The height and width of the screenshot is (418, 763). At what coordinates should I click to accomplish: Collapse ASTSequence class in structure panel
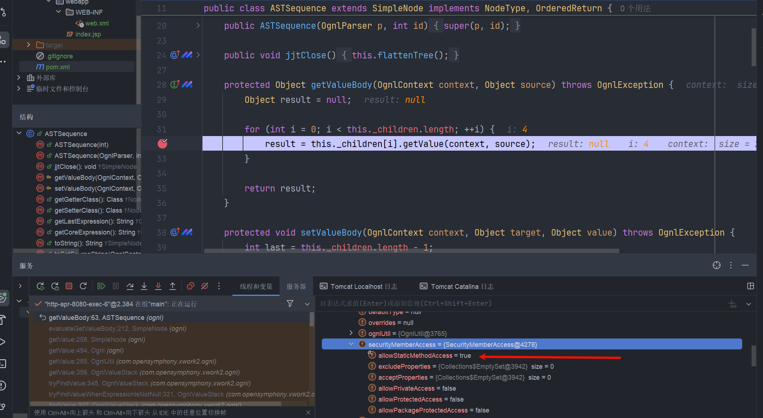[19, 133]
